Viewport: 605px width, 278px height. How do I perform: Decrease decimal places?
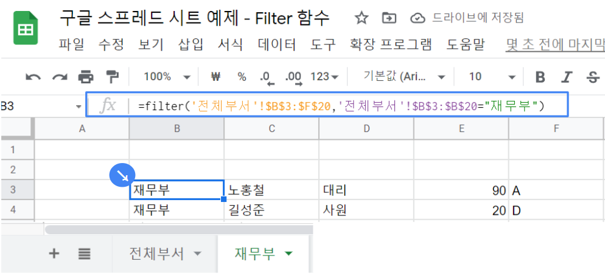click(x=267, y=77)
